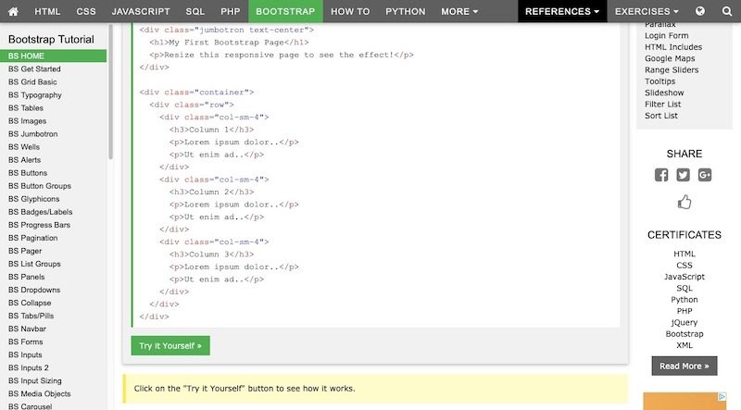Open Tooltips how-to link
The image size is (741, 410).
point(659,81)
